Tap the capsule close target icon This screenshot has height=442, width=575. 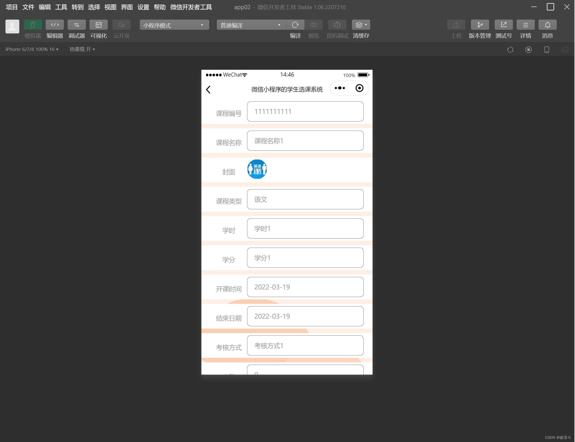coord(360,88)
